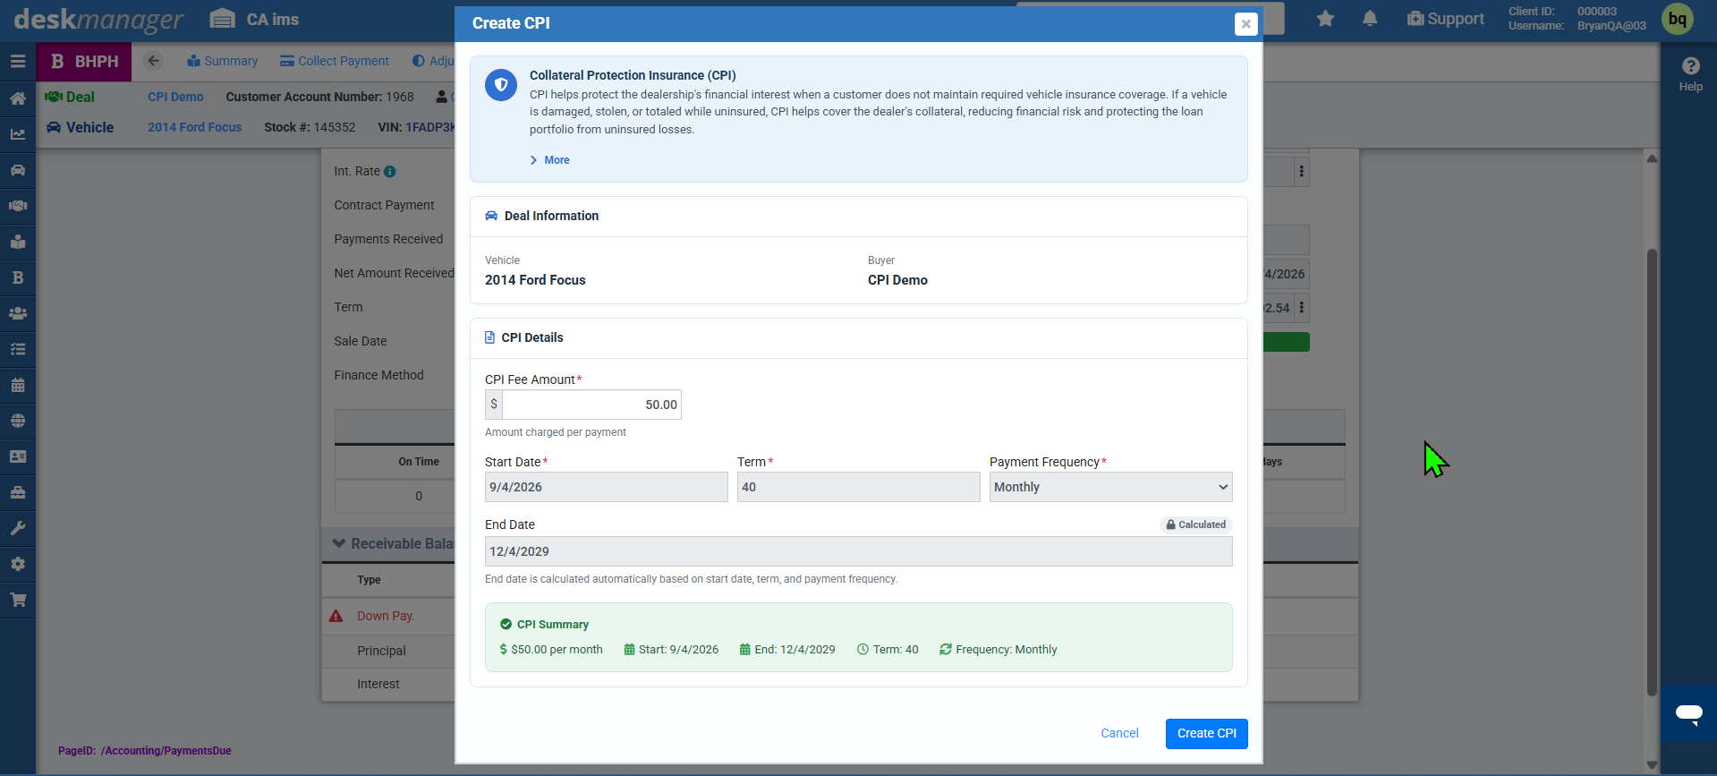Open the shopping cart sidebar icon
Image resolution: width=1717 pixels, height=776 pixels.
coord(18,600)
